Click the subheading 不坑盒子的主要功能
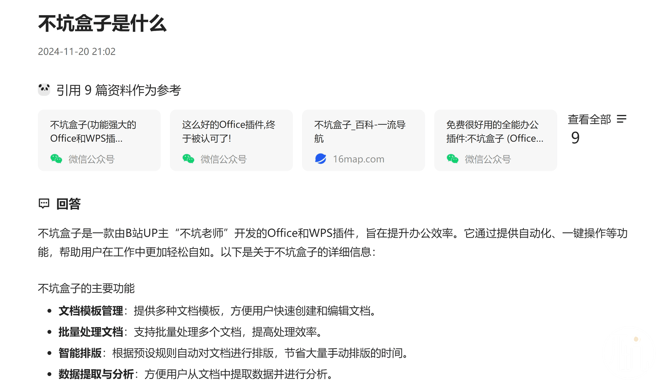Screen dimensions: 662x386 [x=86, y=288]
